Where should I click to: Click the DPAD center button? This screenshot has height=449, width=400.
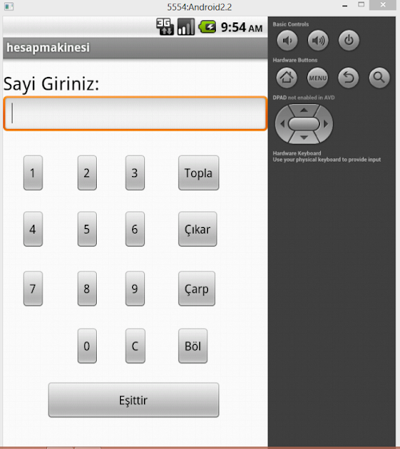(304, 124)
